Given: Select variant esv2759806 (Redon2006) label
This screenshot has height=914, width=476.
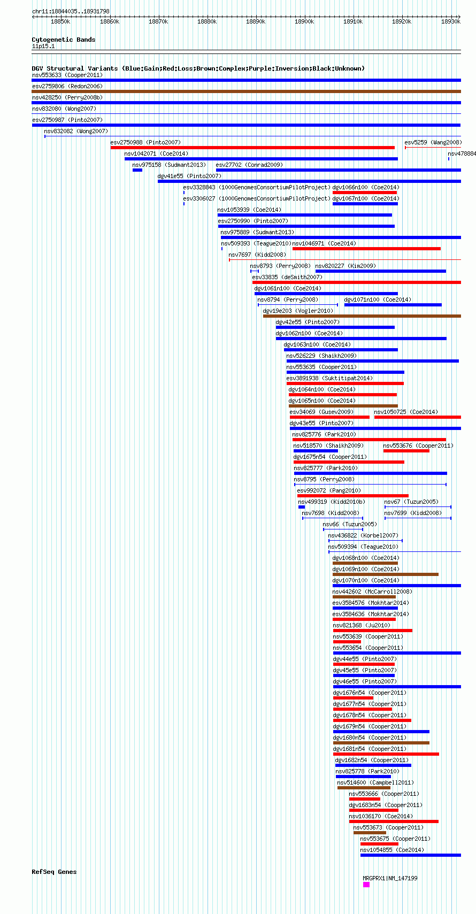Looking at the screenshot, I should tap(67, 86).
